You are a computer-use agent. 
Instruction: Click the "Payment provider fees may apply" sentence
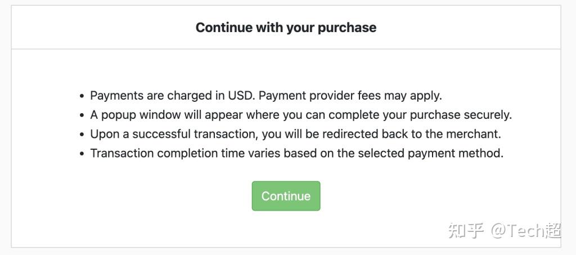tap(349, 96)
